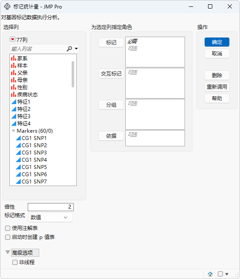This screenshot has height=279, width=240.
Task: Click the 高级选项 section header
Action: [25, 253]
